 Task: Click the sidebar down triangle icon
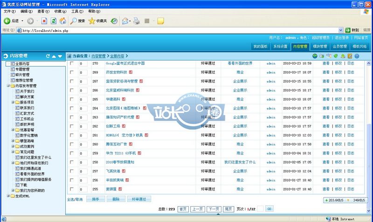click(60, 56)
